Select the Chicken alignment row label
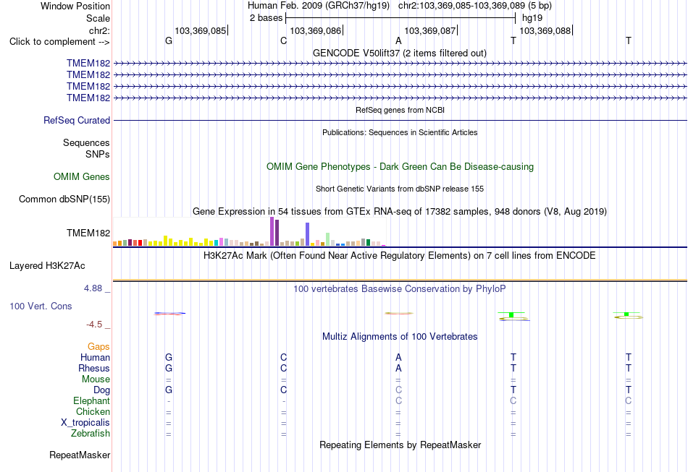 coord(93,411)
